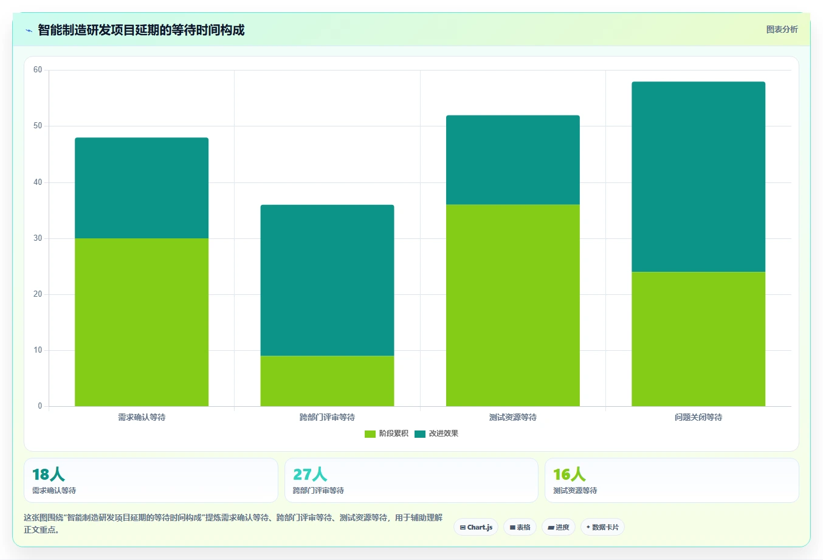Click the 表格 chip's small square icon

pyautogui.click(x=512, y=527)
